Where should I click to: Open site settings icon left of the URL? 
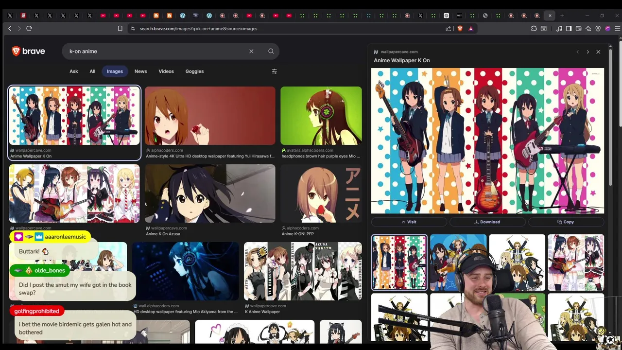[x=133, y=29]
